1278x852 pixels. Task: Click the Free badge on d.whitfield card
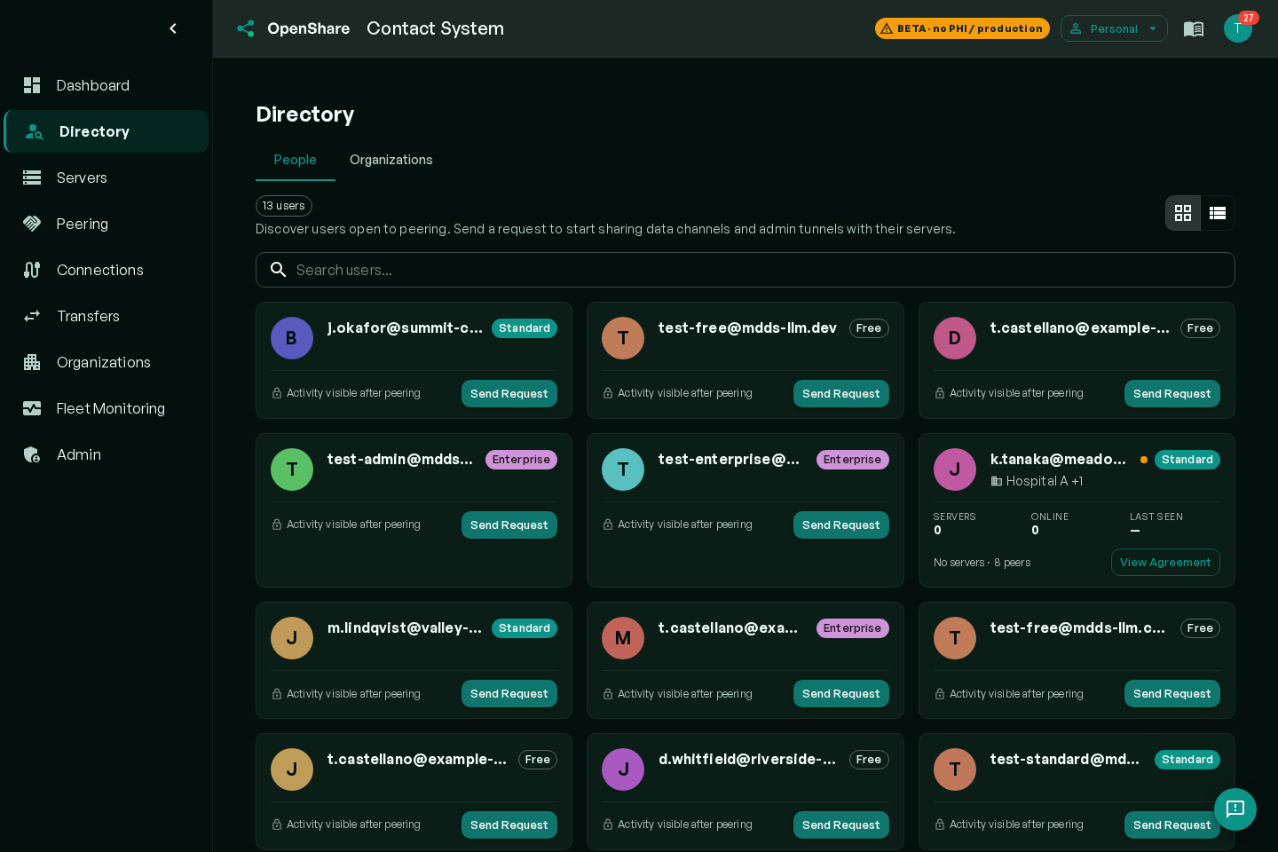coord(869,760)
